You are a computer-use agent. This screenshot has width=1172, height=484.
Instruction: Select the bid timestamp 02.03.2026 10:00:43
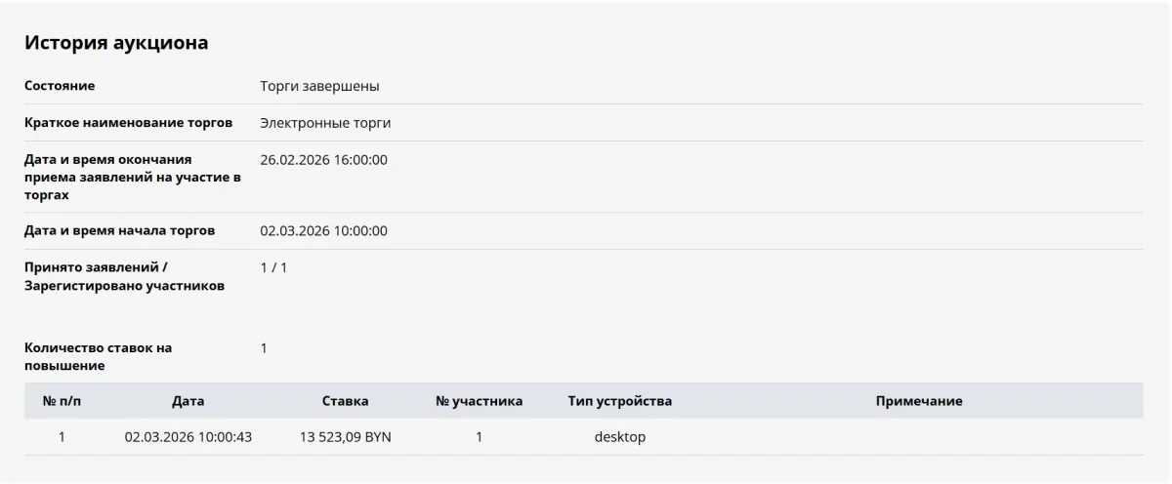click(x=188, y=437)
